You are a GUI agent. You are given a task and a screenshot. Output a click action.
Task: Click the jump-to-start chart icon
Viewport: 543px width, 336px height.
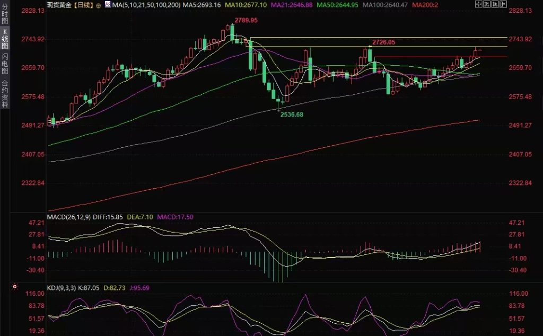click(x=487, y=4)
